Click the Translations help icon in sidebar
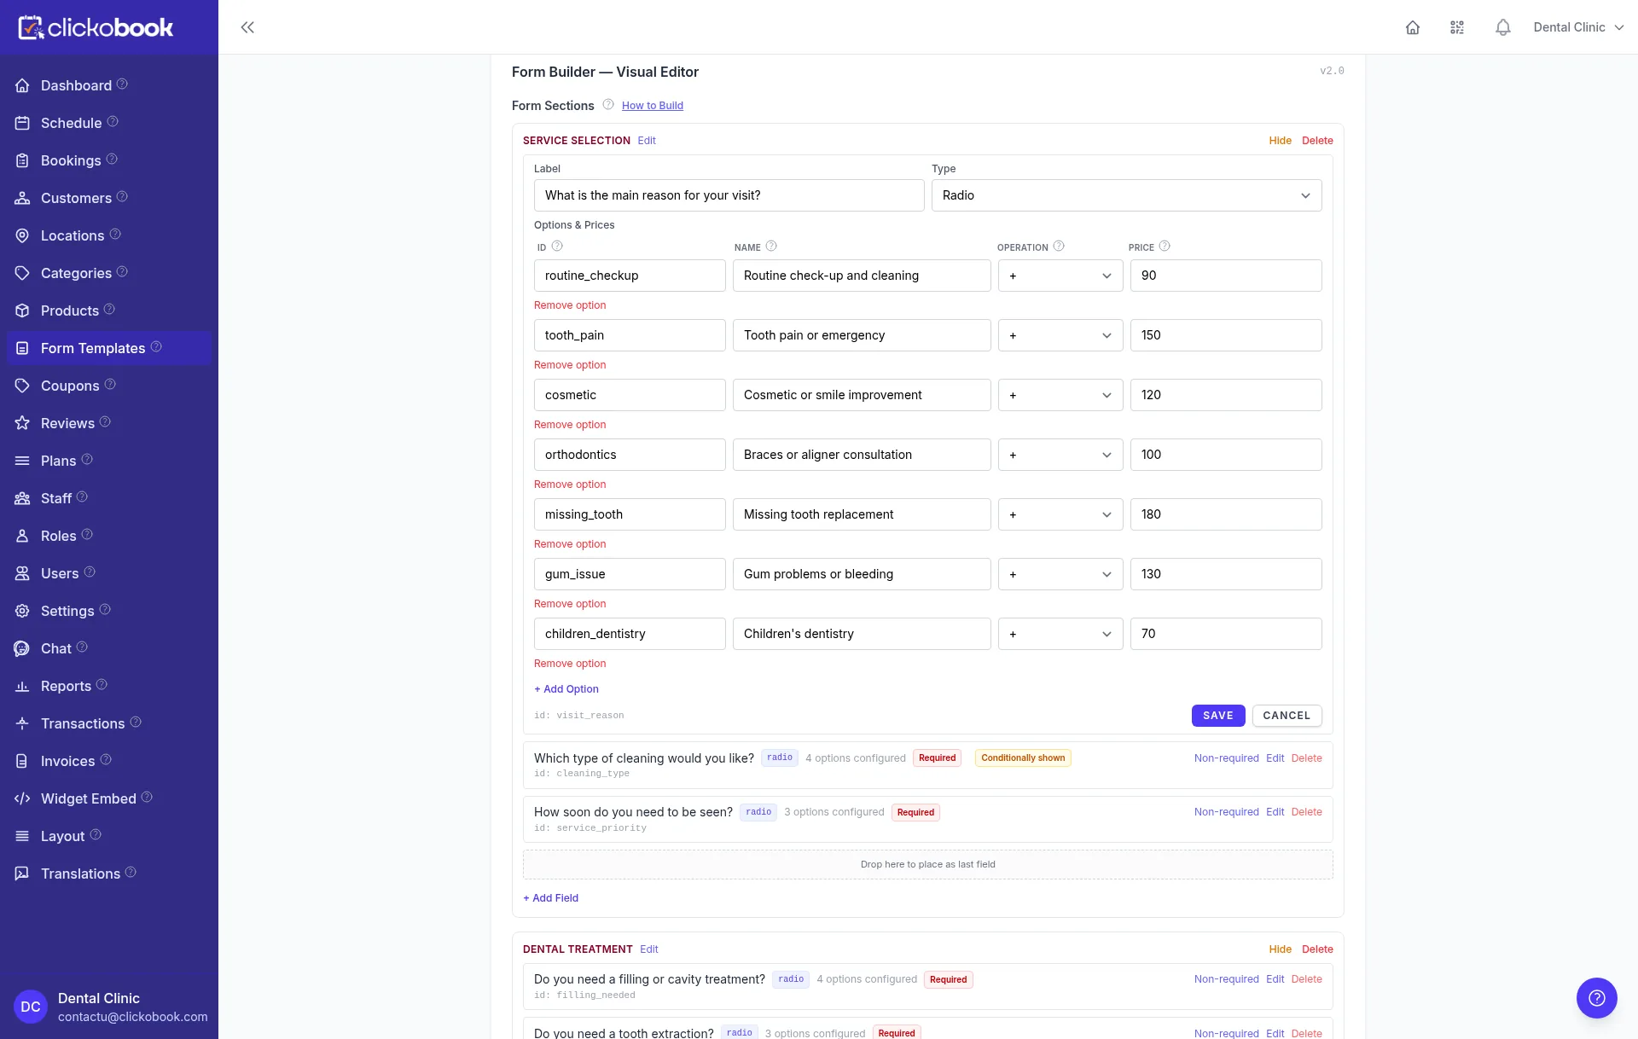 131,873
